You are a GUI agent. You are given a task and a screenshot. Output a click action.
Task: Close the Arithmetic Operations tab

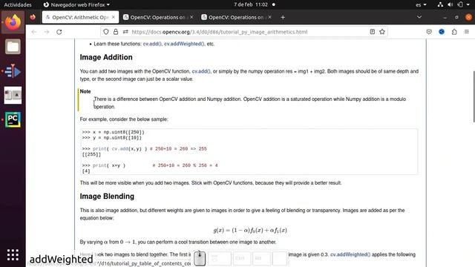(114, 17)
